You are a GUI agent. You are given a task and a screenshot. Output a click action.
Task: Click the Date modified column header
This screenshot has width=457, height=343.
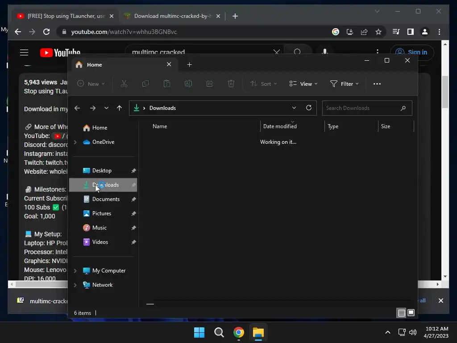280,126
